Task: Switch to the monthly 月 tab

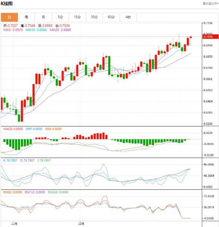Action: tap(43, 17)
